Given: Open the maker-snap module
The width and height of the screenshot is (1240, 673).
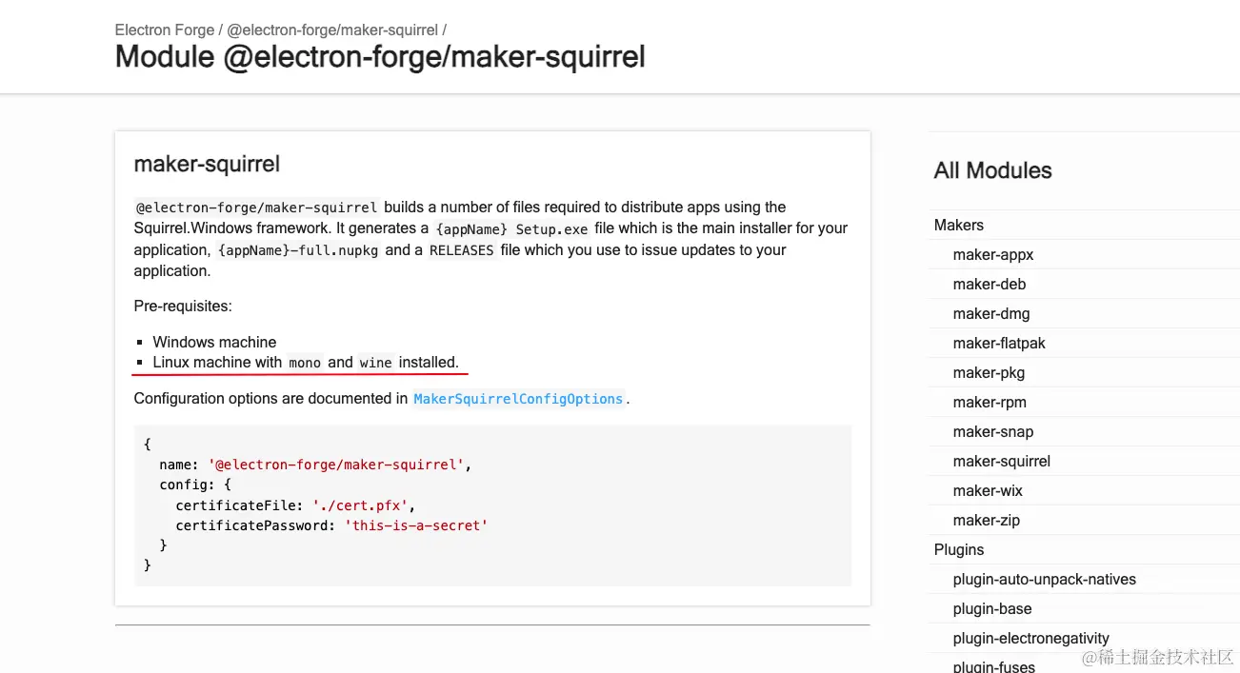Looking at the screenshot, I should (x=993, y=432).
